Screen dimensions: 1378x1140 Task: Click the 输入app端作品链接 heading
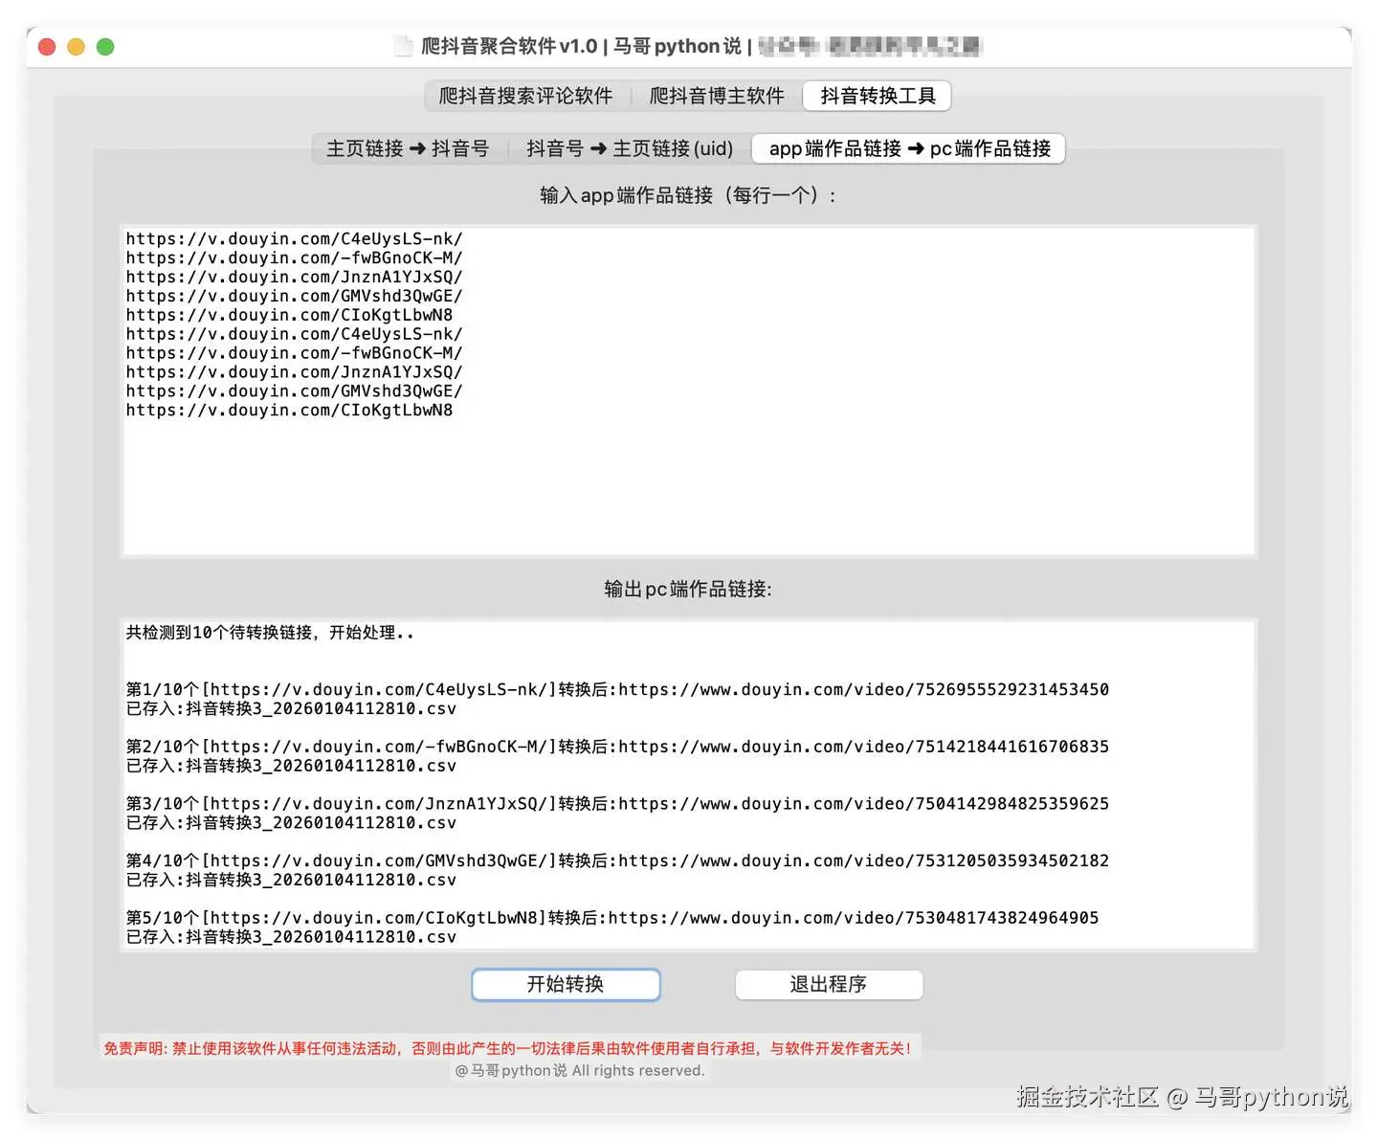pos(687,194)
